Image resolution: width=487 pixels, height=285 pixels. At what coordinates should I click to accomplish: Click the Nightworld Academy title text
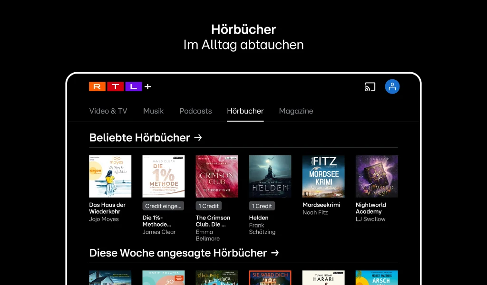371,208
